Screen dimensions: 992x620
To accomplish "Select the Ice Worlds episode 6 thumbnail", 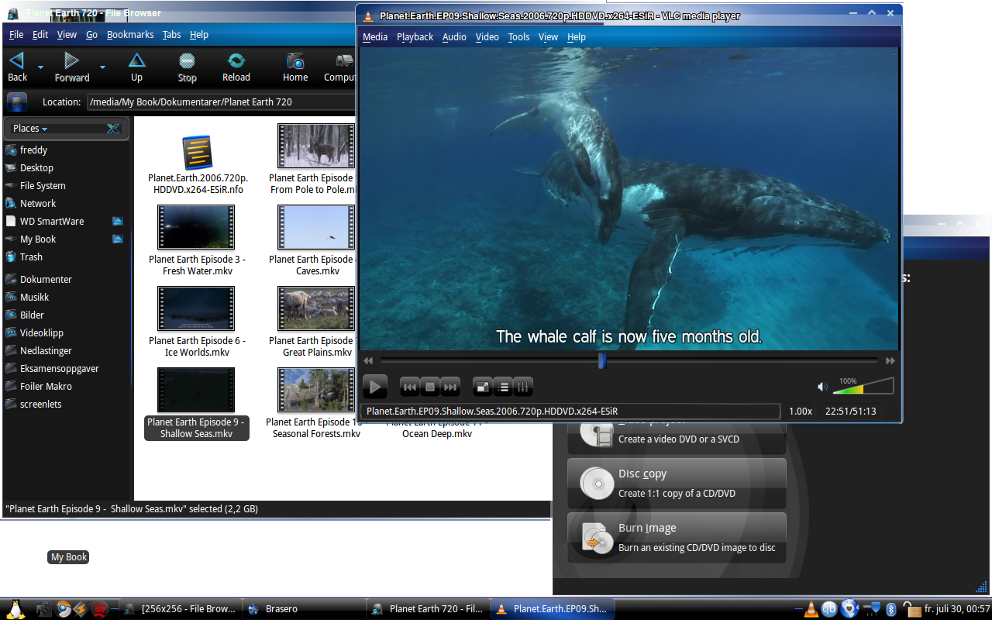I will coord(196,308).
